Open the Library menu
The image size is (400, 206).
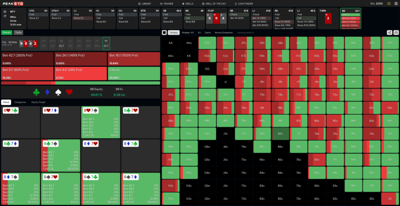pos(145,4)
